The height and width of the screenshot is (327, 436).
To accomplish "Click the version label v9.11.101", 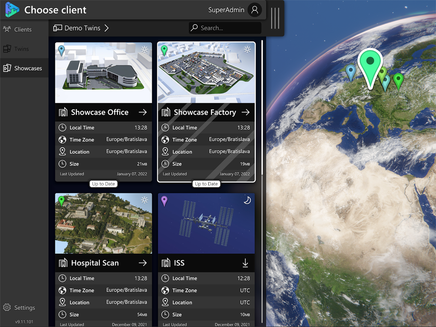I will (x=24, y=322).
